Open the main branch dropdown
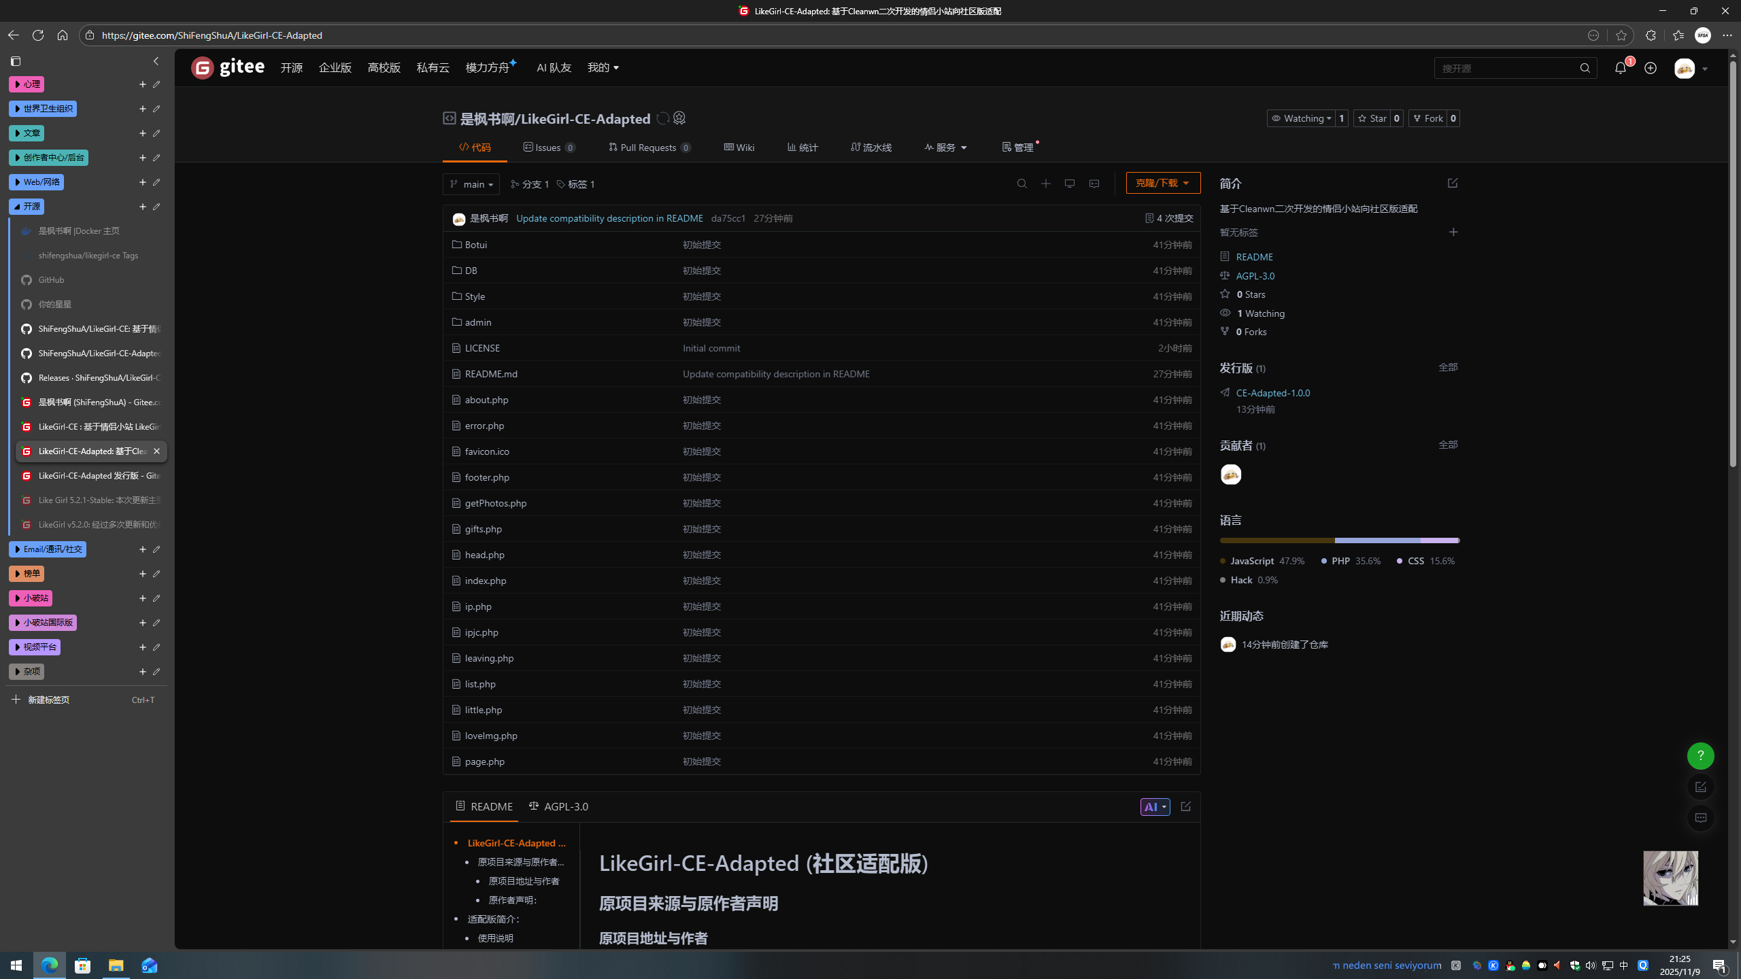The width and height of the screenshot is (1741, 979). tap(471, 184)
